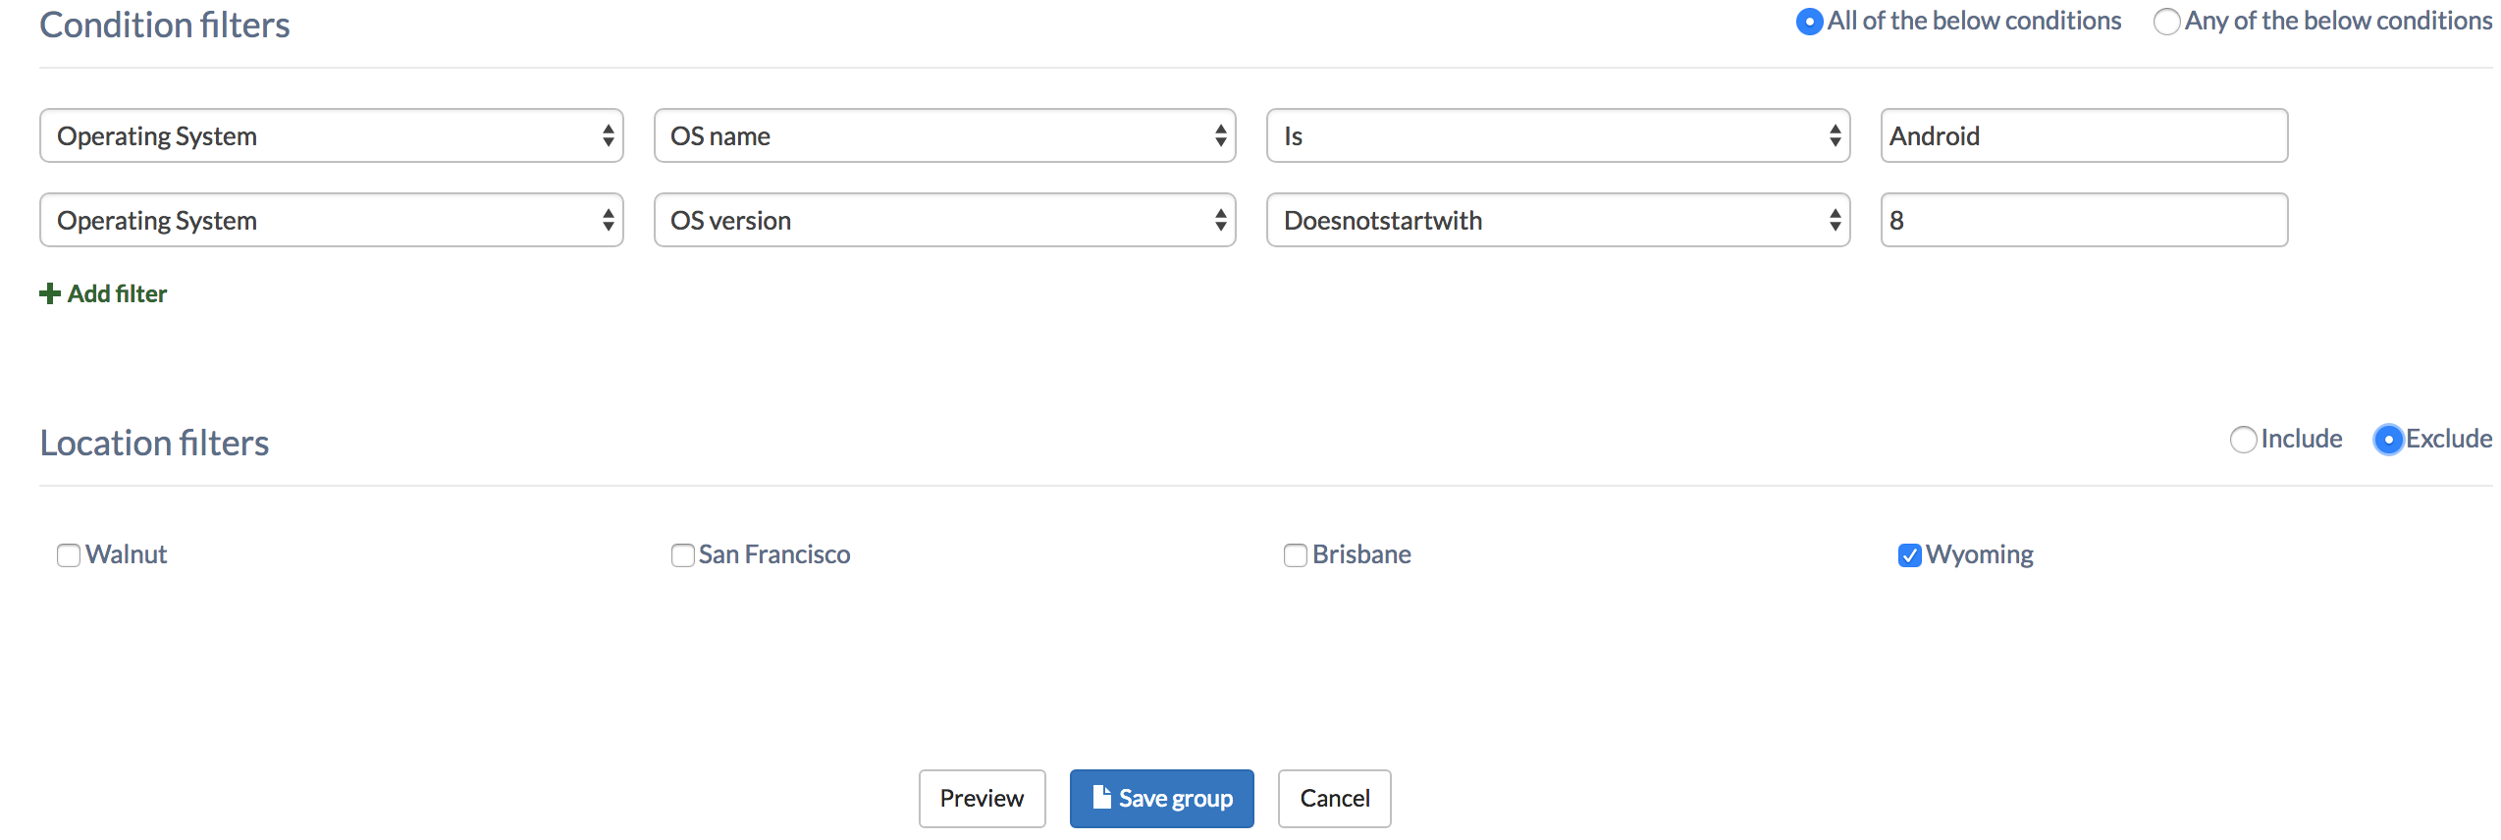2501x840 pixels.
Task: Click the document icon on Save group
Action: [x=1101, y=797]
